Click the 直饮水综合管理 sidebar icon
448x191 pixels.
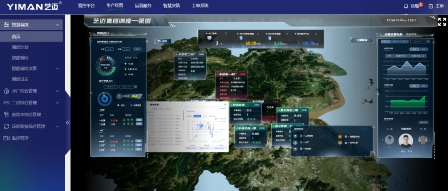(6, 114)
